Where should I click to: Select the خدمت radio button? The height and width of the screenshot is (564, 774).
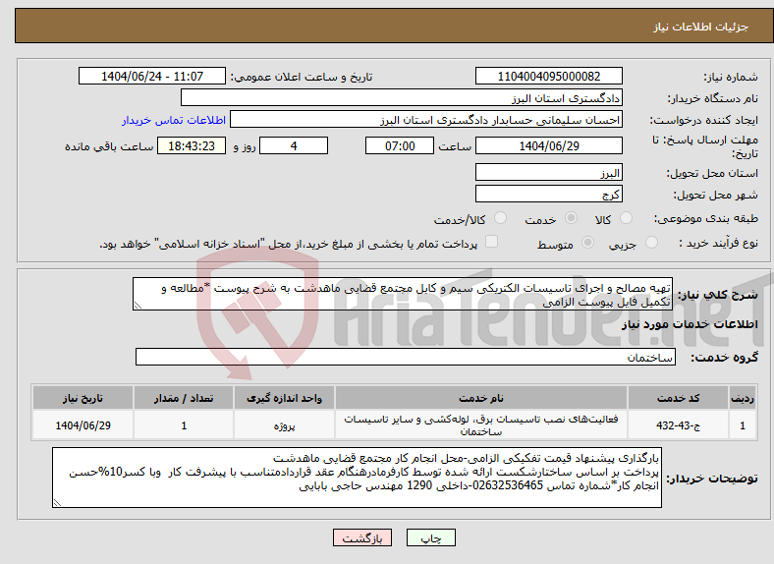coord(571,218)
